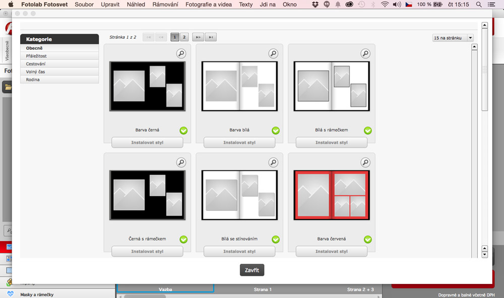Open magnifier for Bílá s rámečkem style
Image resolution: width=504 pixels, height=298 pixels.
[365, 53]
